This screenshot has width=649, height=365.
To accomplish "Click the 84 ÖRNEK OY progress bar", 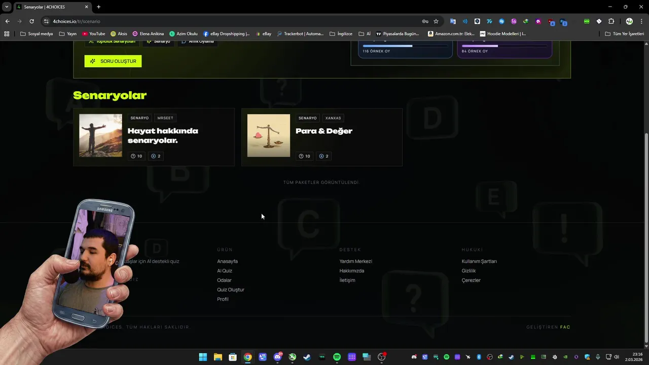I will pyautogui.click(x=504, y=46).
